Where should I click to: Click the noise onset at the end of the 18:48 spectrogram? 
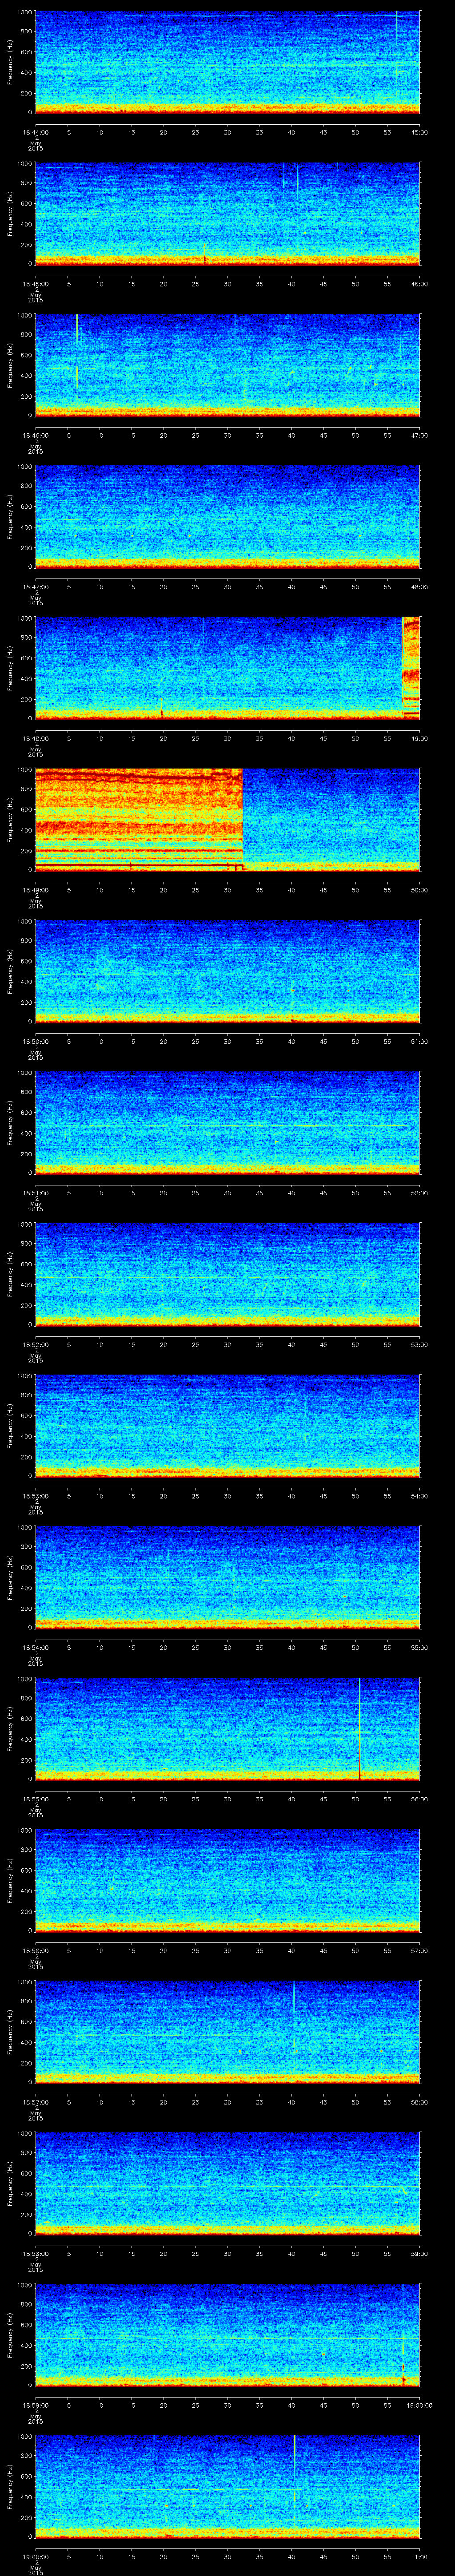(410, 667)
